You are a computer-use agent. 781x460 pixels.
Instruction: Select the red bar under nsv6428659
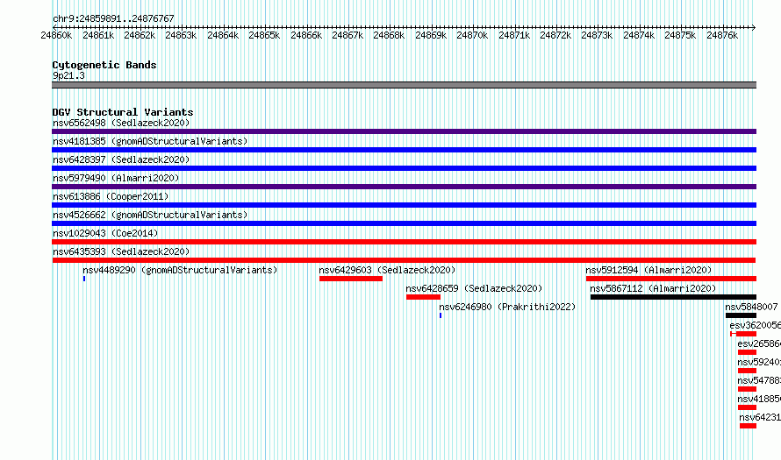tap(423, 297)
